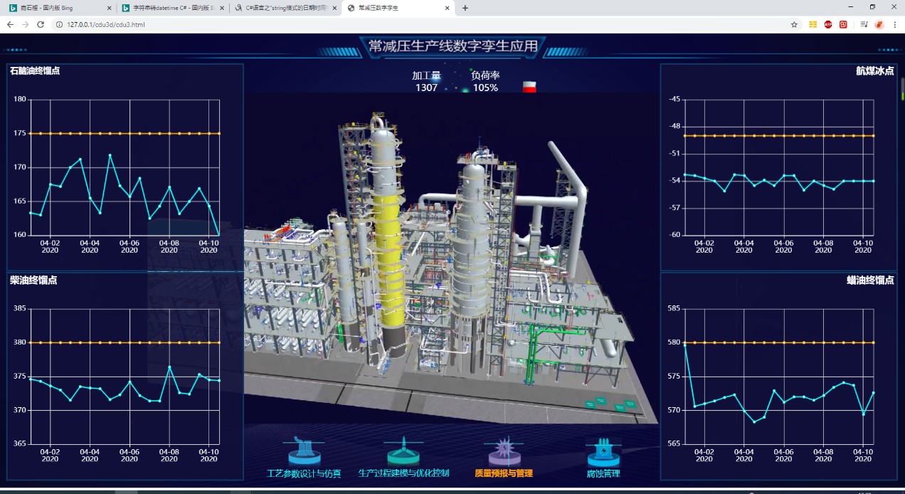This screenshot has height=494, width=905.
Task: Open the 腐蚀管理 battery icon
Action: click(603, 451)
